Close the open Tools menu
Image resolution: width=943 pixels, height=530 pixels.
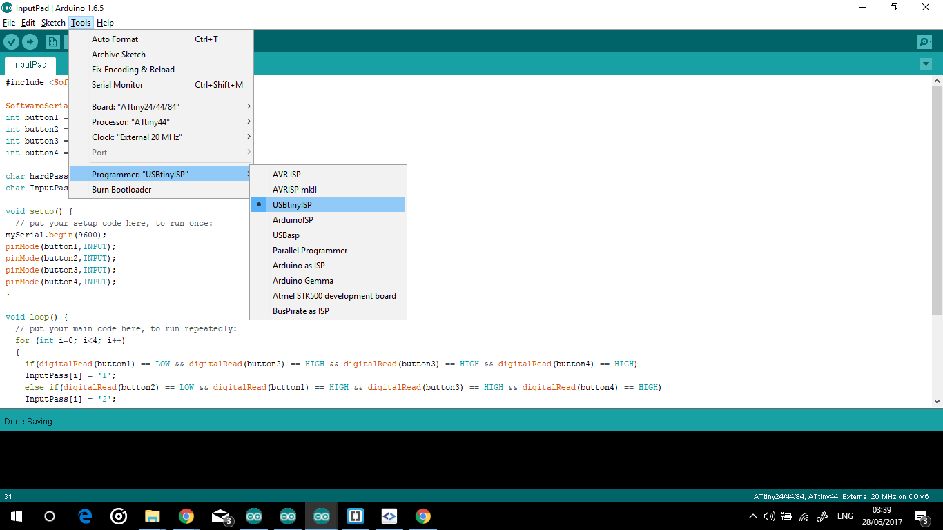coord(81,23)
